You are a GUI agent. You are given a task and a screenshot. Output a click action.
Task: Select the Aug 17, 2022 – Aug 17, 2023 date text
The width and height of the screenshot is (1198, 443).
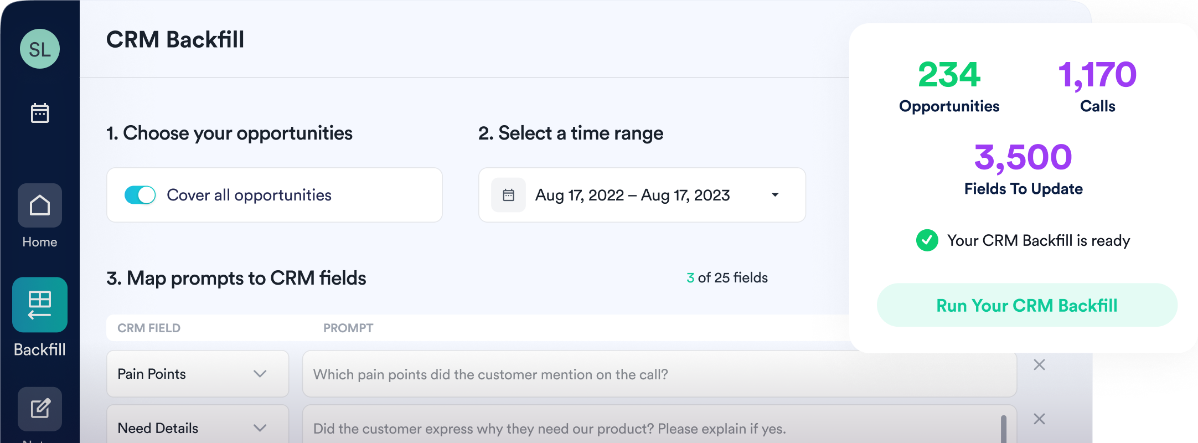coord(633,195)
